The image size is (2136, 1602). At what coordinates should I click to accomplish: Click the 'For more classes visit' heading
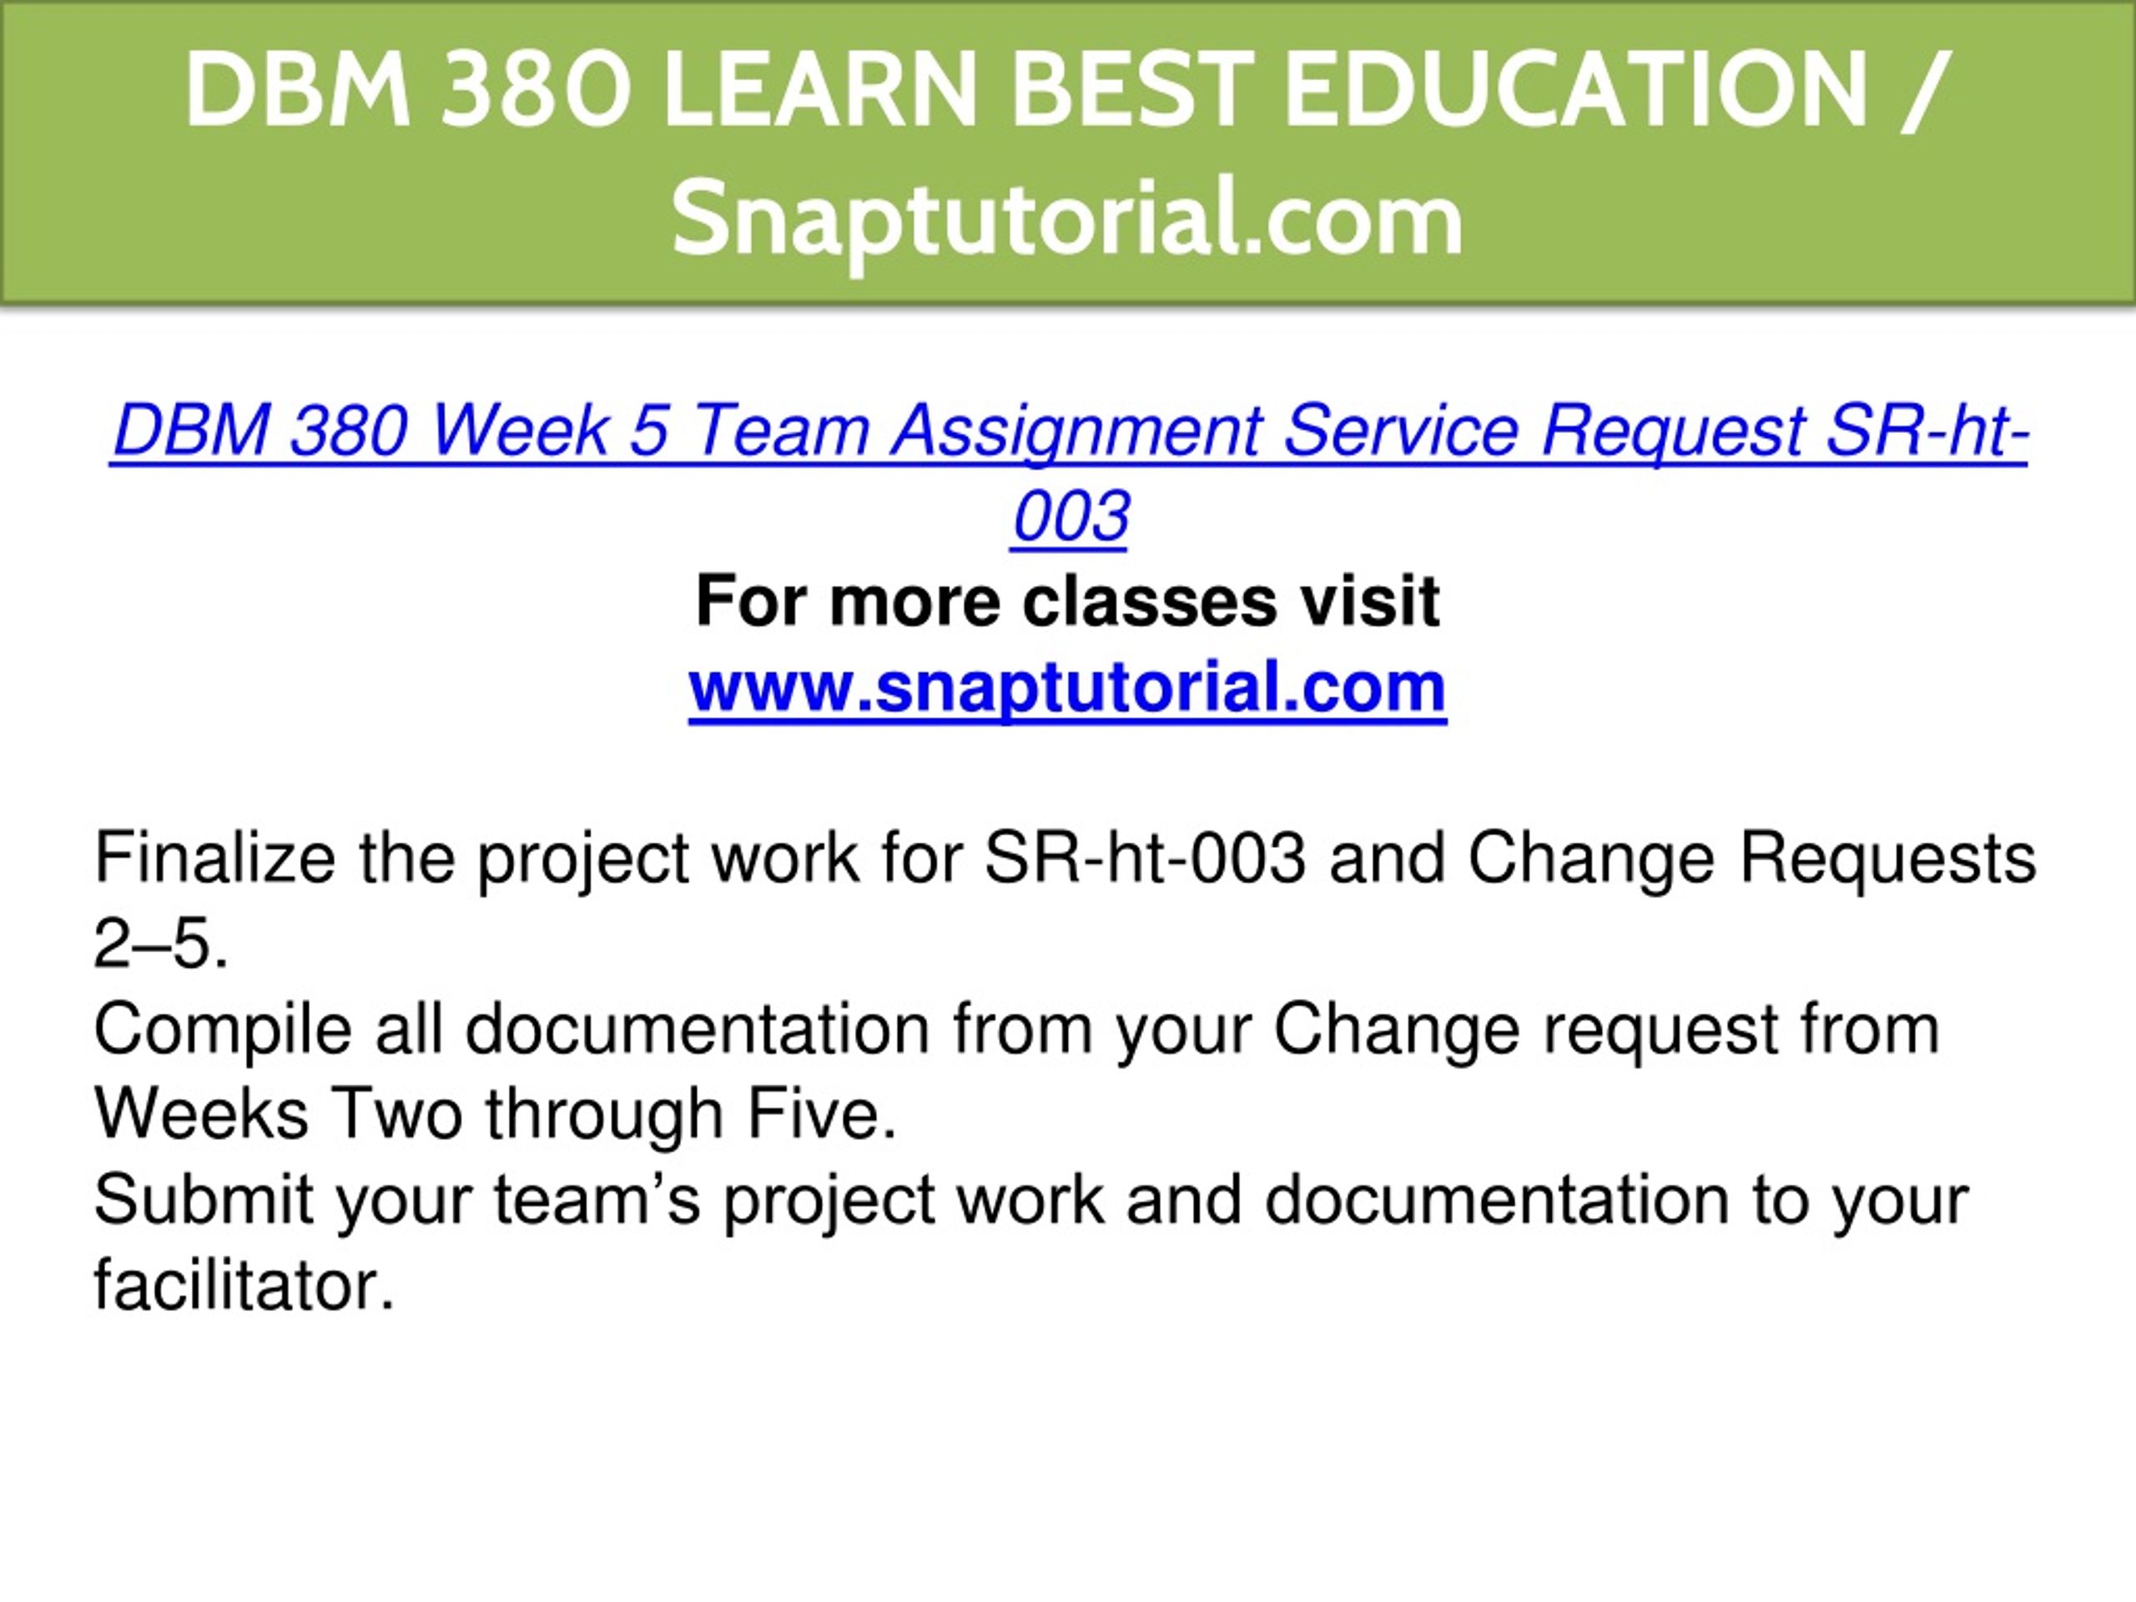(1068, 601)
